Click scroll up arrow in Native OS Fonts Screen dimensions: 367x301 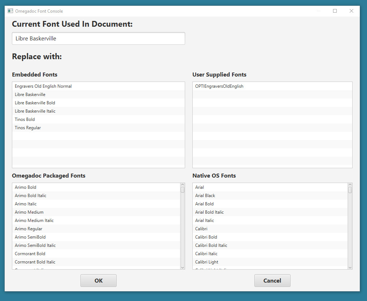point(350,185)
